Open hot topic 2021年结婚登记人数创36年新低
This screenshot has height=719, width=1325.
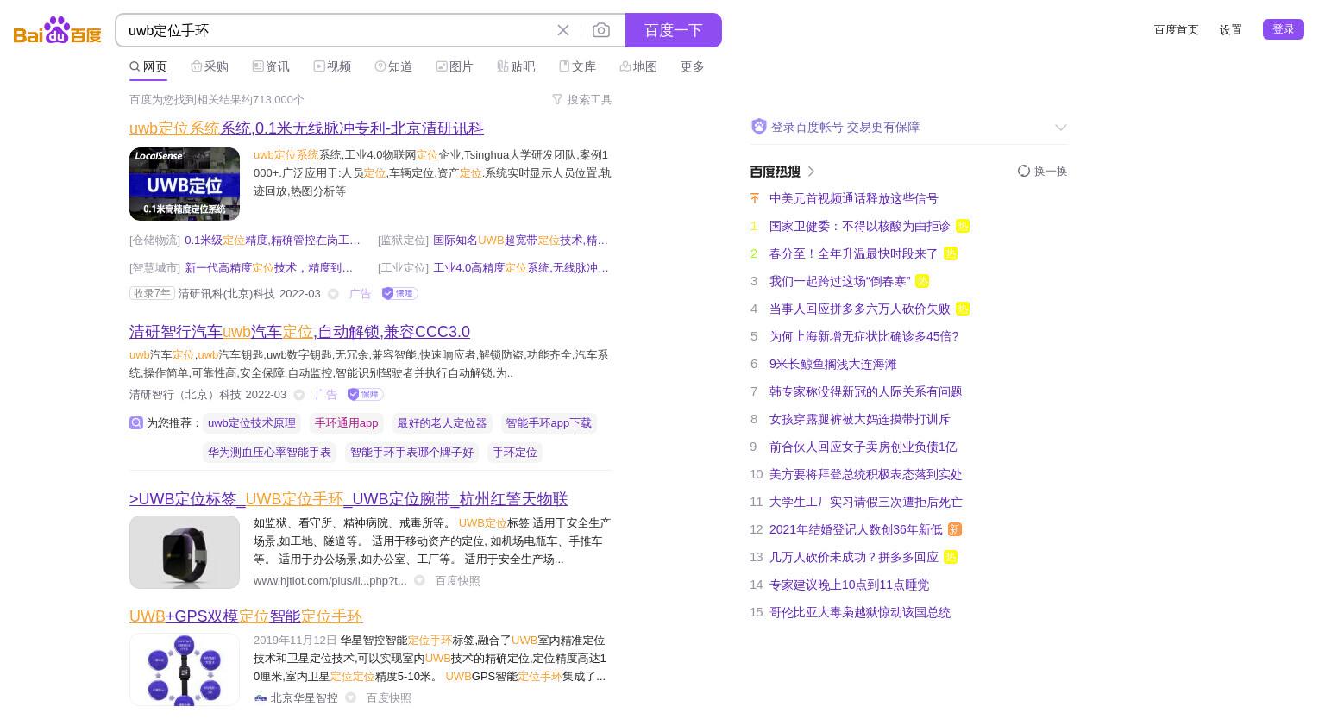856,529
